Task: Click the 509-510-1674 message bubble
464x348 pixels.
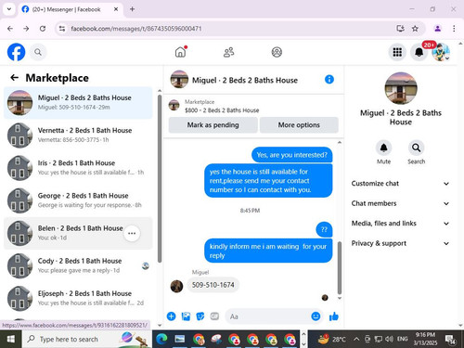Action: pyautogui.click(x=213, y=285)
